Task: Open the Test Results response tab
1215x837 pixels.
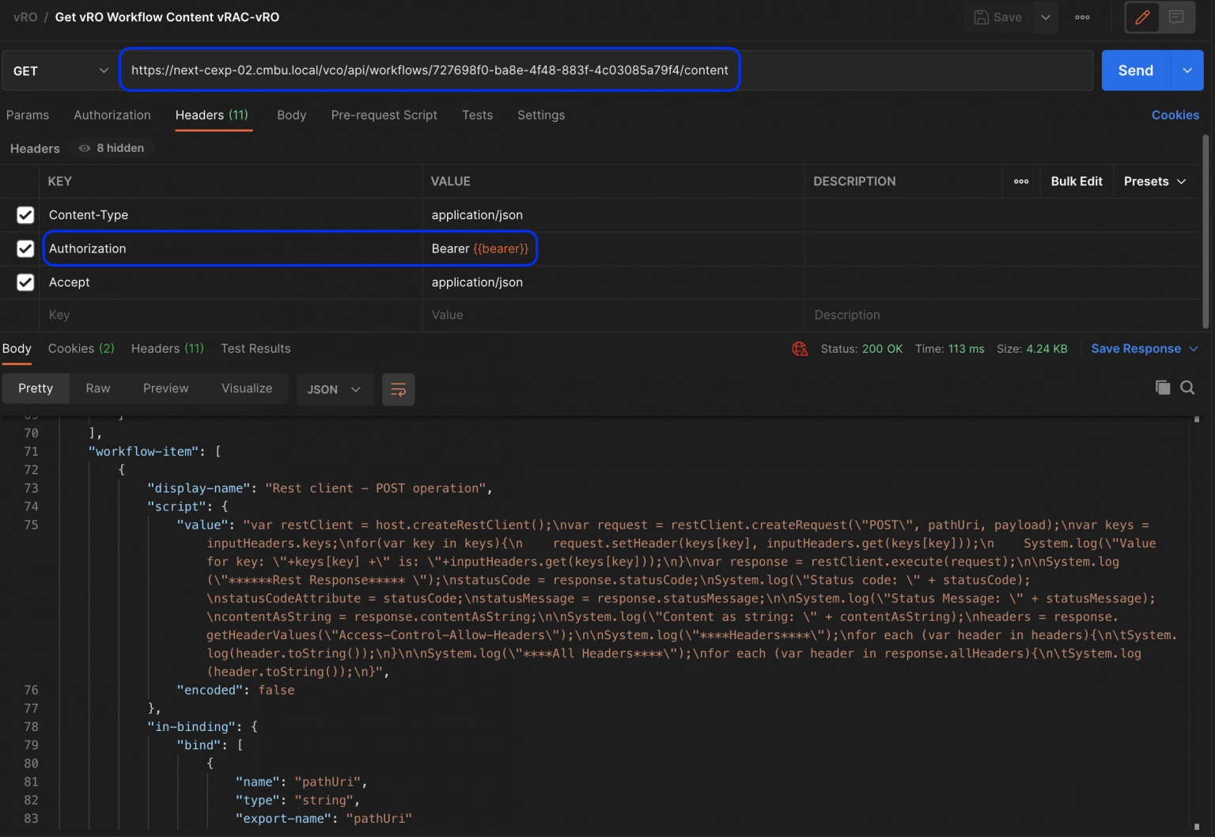Action: (255, 349)
